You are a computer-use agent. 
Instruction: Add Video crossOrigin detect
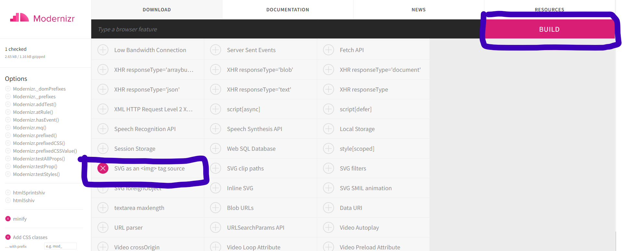tap(103, 247)
